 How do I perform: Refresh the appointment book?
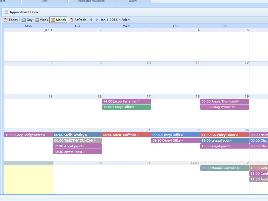tap(78, 20)
